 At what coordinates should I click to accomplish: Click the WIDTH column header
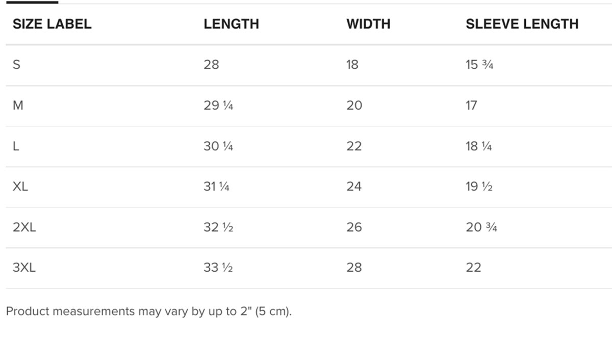tap(368, 24)
